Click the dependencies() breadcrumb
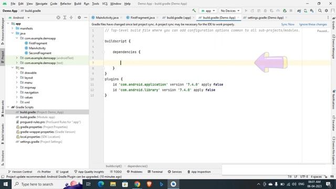 tap(138, 166)
